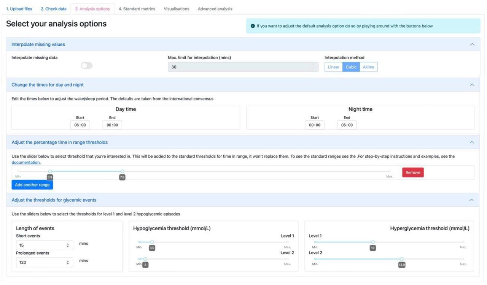Select the Analysis options tab
487x285 pixels.
(92, 9)
